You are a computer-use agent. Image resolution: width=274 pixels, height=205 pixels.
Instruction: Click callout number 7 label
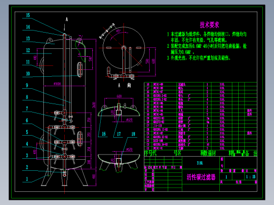[x=27, y=109]
